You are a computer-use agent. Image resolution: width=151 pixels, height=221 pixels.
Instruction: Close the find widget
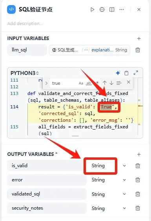coord(129,82)
